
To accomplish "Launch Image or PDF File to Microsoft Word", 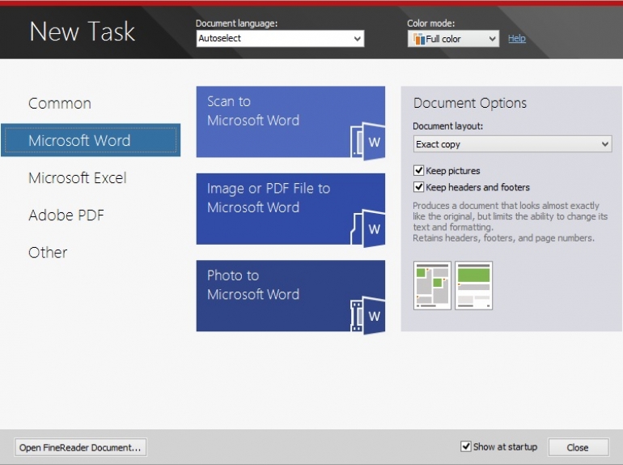I will click(x=290, y=209).
